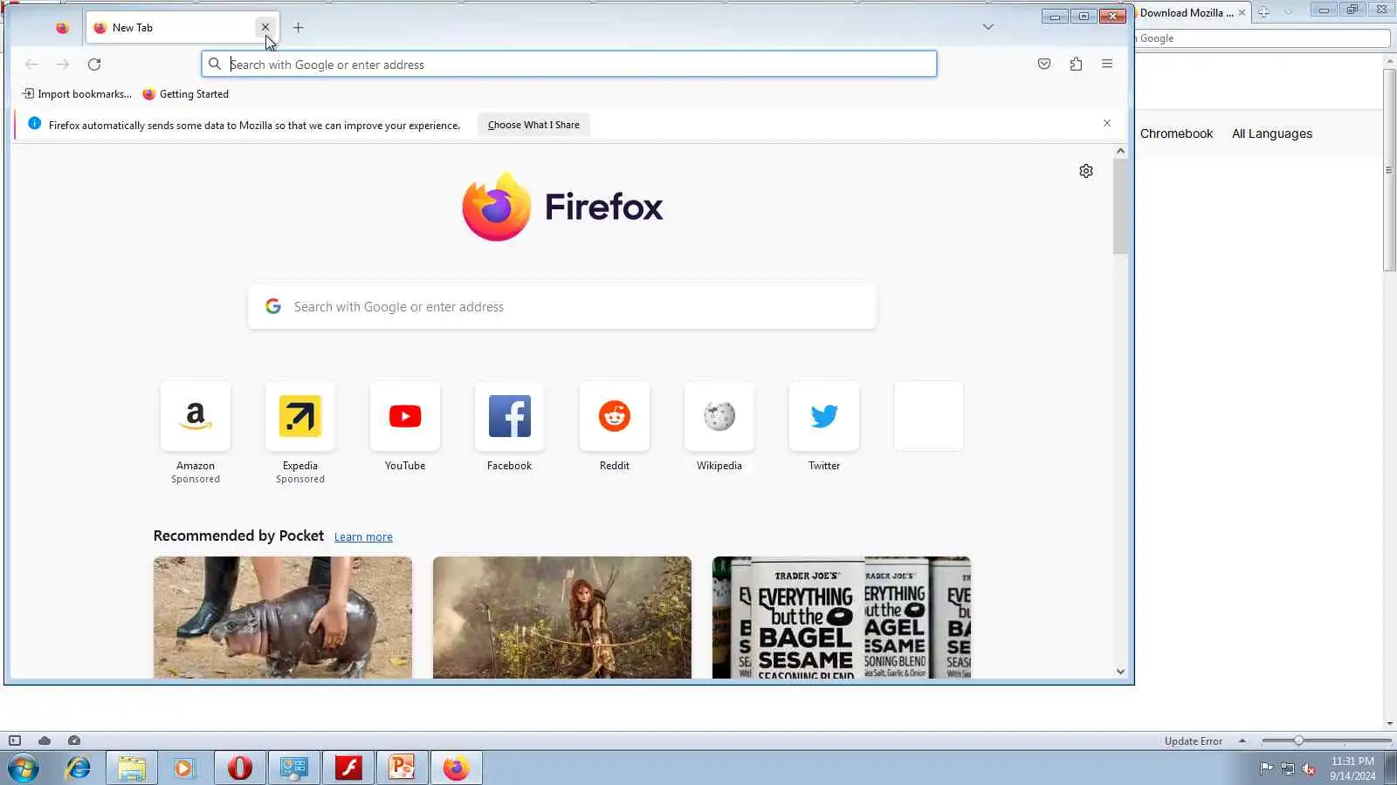Toggle the Opera panel icon in the status bar

pyautogui.click(x=15, y=741)
